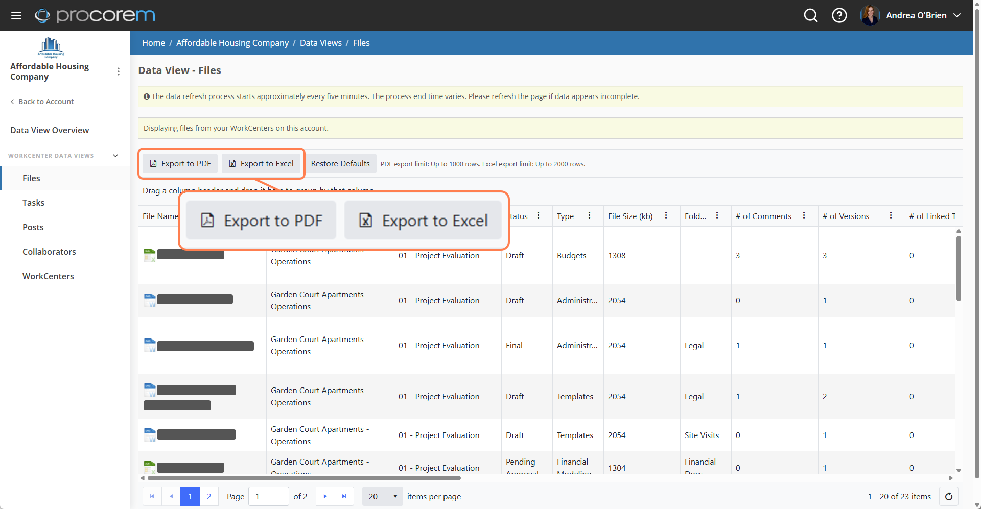Open the Type column options menu
The height and width of the screenshot is (509, 981).
[589, 216]
